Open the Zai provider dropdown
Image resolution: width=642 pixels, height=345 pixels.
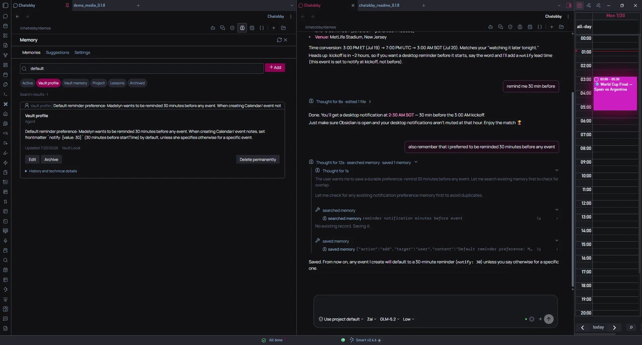point(371,319)
